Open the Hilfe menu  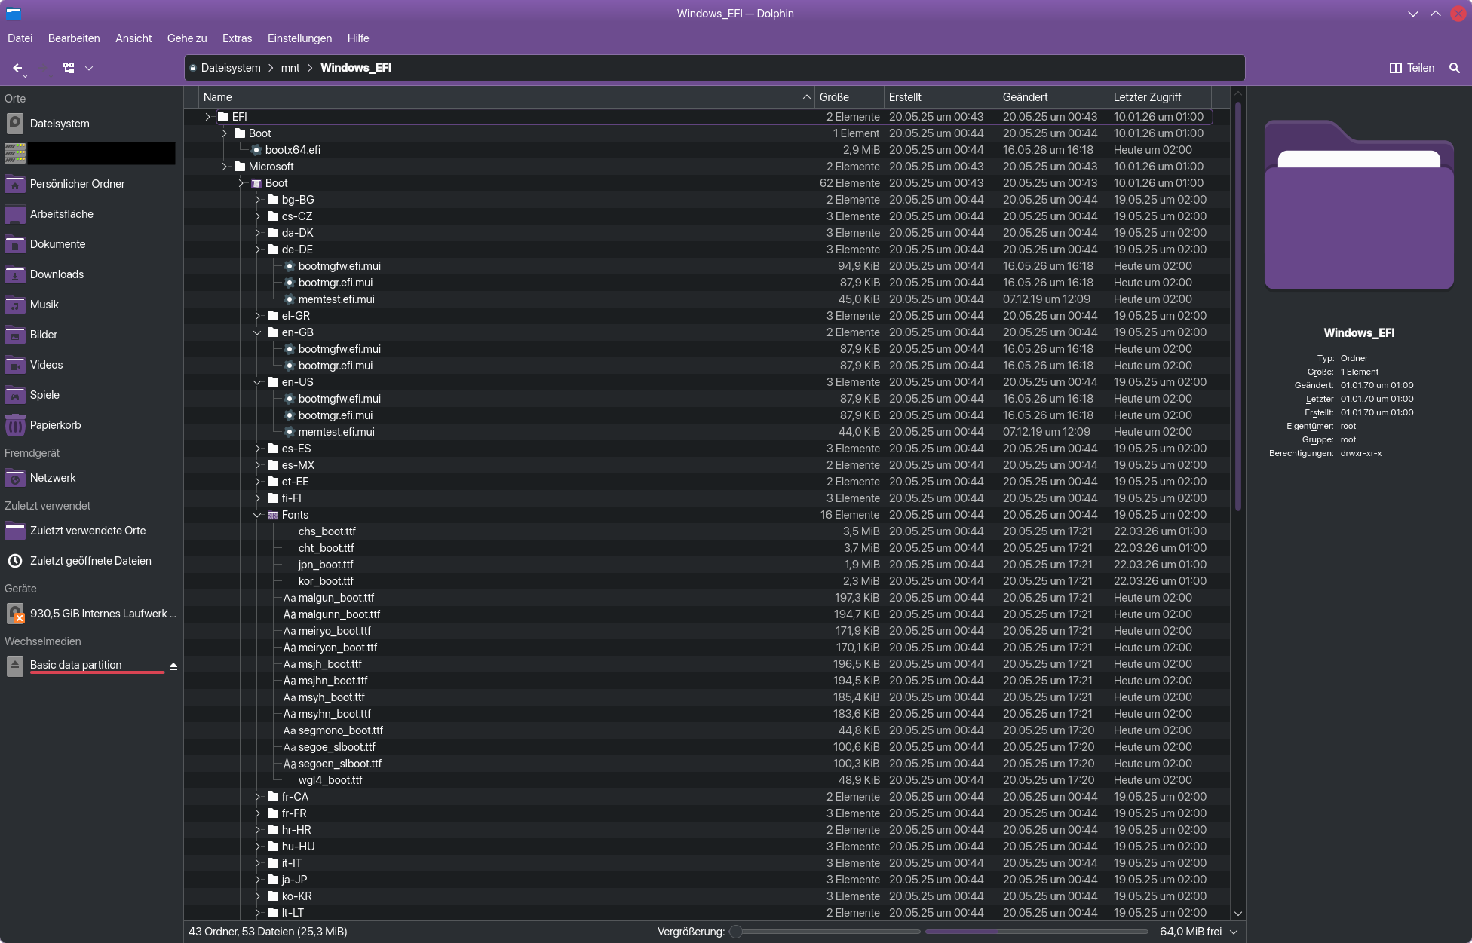358,38
